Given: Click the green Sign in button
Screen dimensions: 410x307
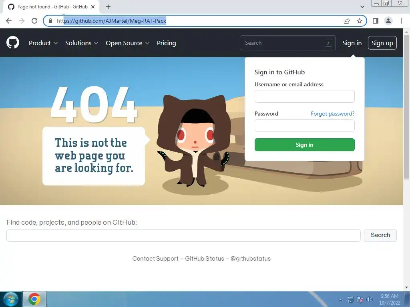Looking at the screenshot, I should click(x=305, y=145).
